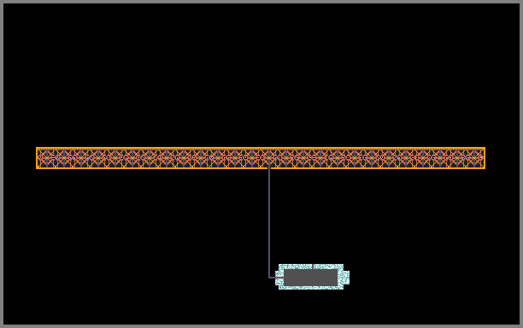
Task: Click the teal halo strip above the gray block
Action: point(311,266)
